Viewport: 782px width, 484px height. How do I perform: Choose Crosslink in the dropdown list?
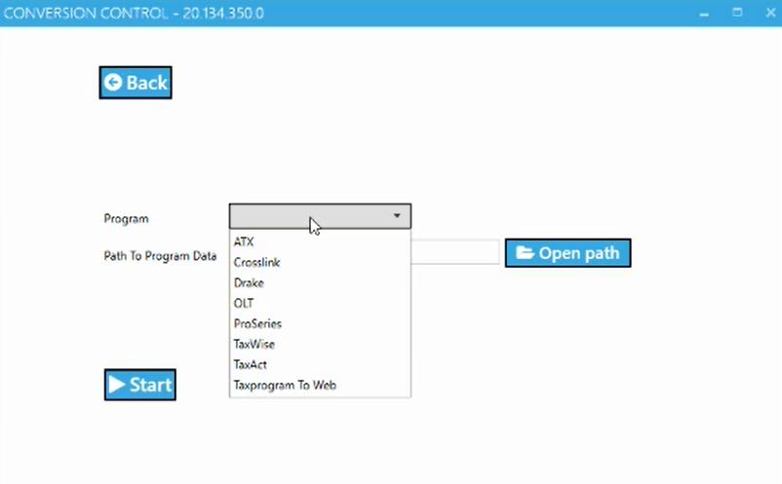[257, 262]
